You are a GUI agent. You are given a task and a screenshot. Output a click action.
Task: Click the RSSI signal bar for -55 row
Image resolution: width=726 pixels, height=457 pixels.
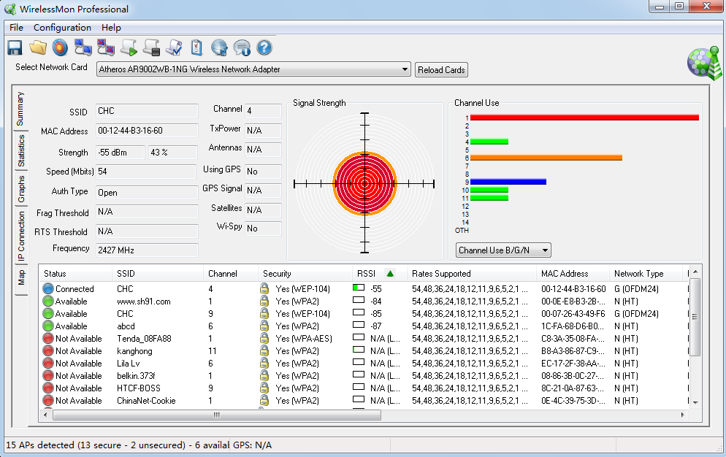point(359,288)
